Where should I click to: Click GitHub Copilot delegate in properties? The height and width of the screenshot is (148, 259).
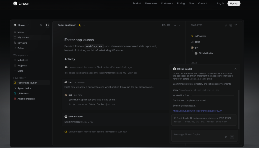point(204,53)
